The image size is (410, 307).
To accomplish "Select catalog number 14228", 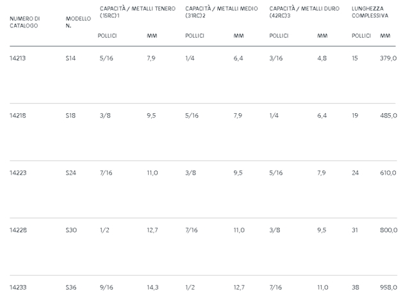I will (x=18, y=230).
